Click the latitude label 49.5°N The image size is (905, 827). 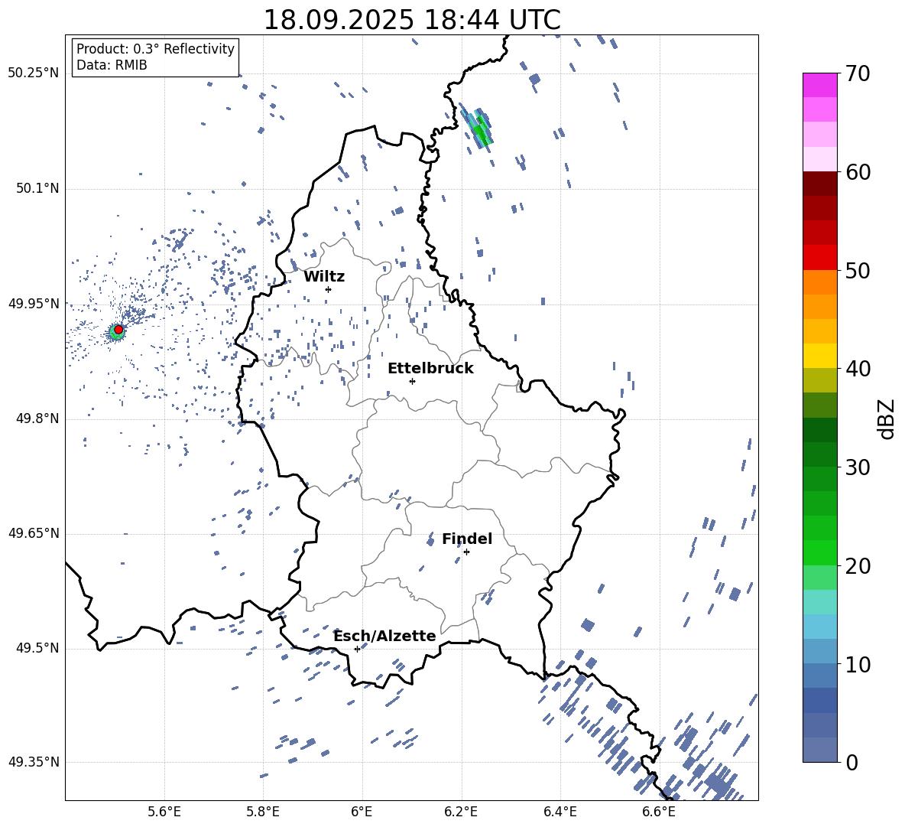click(37, 648)
